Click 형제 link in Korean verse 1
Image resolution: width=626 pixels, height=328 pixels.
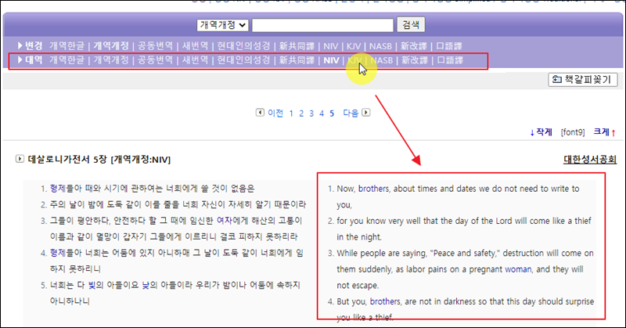pyautogui.click(x=57, y=188)
